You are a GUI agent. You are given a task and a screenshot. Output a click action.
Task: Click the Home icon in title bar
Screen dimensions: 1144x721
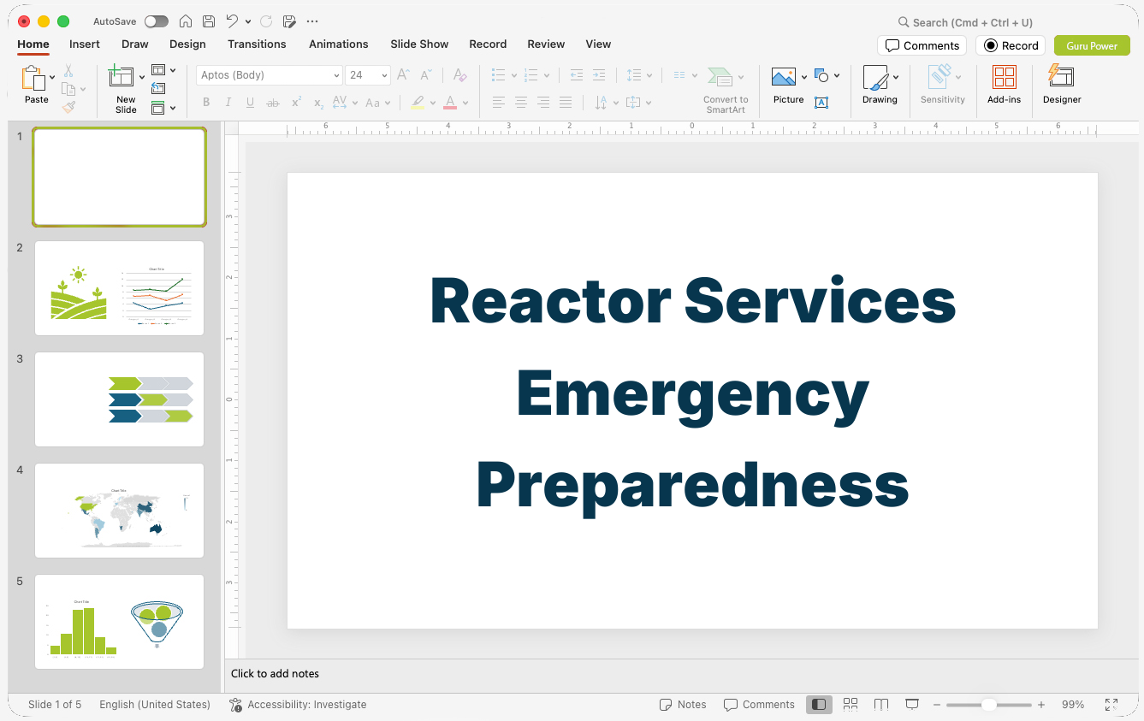[x=186, y=21]
